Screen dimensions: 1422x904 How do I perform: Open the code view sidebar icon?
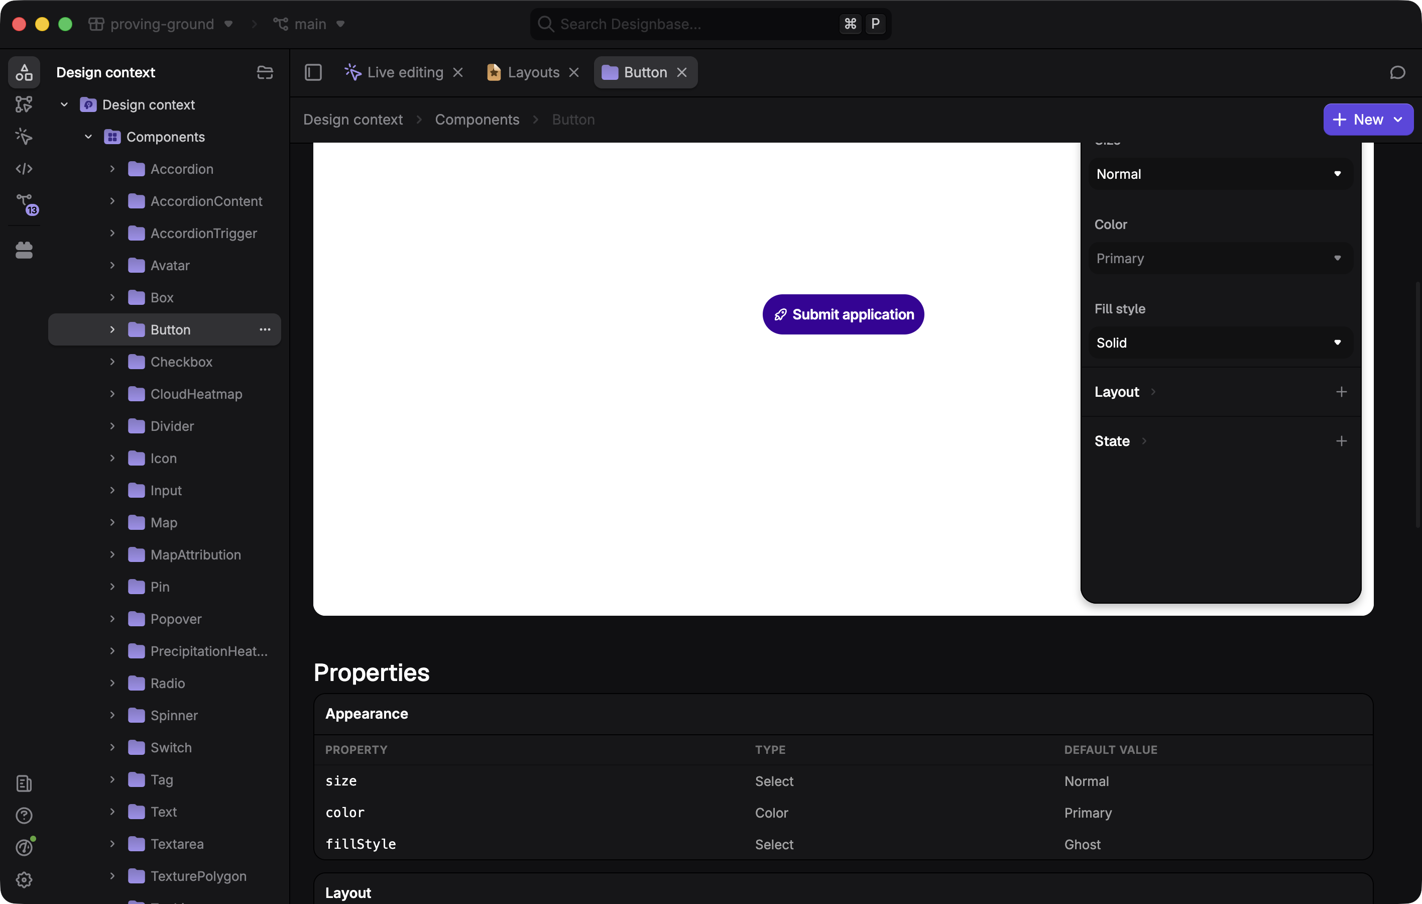[x=24, y=169]
